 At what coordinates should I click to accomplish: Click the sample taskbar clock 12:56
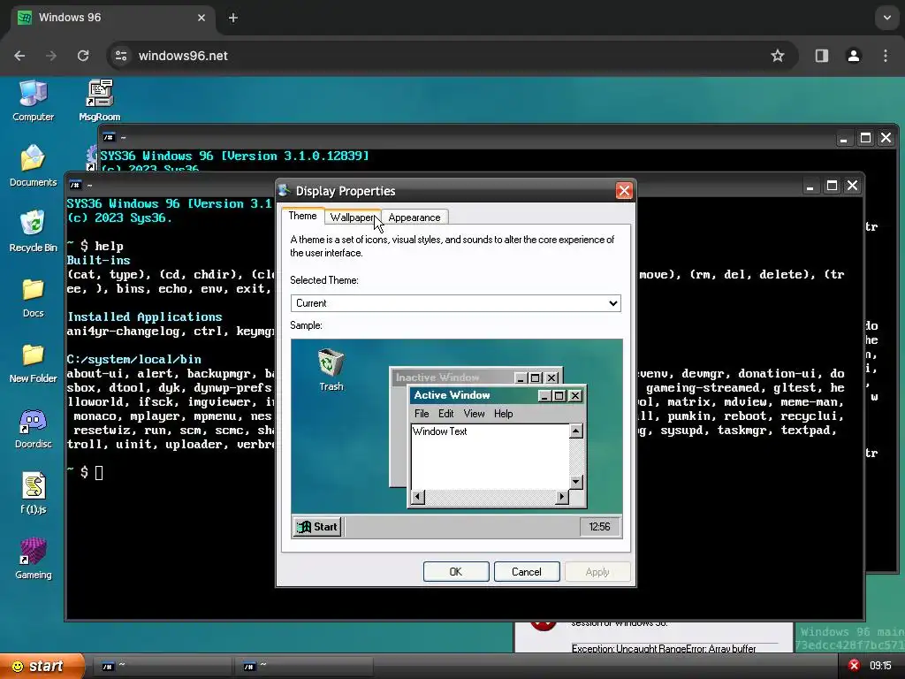click(599, 527)
